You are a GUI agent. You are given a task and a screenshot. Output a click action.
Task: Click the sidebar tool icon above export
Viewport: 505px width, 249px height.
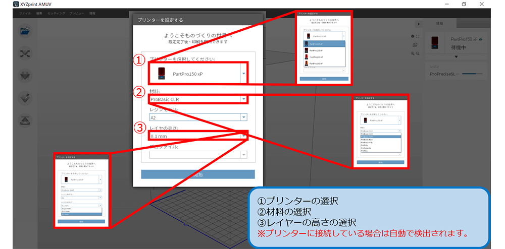point(25,98)
